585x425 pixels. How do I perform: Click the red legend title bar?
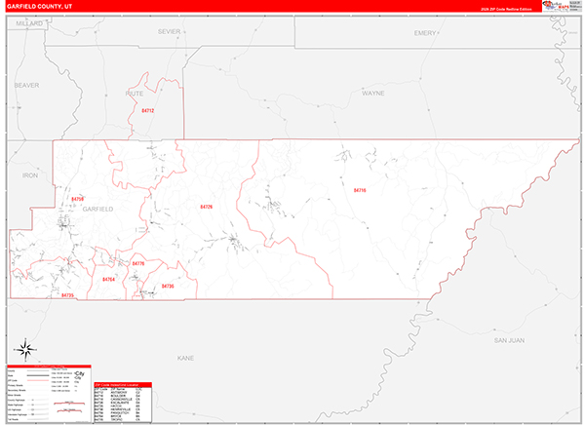49,367
